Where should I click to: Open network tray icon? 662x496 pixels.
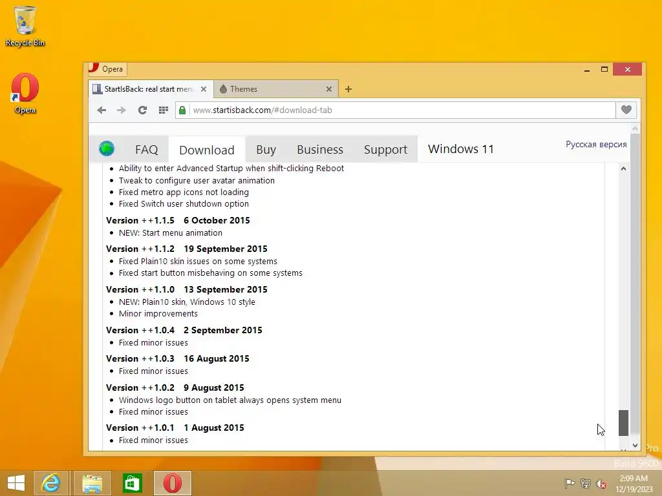click(585, 483)
